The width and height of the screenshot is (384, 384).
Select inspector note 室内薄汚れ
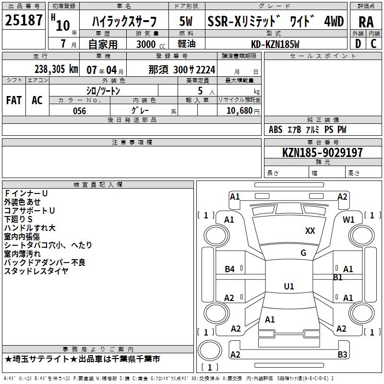(x=22, y=254)
